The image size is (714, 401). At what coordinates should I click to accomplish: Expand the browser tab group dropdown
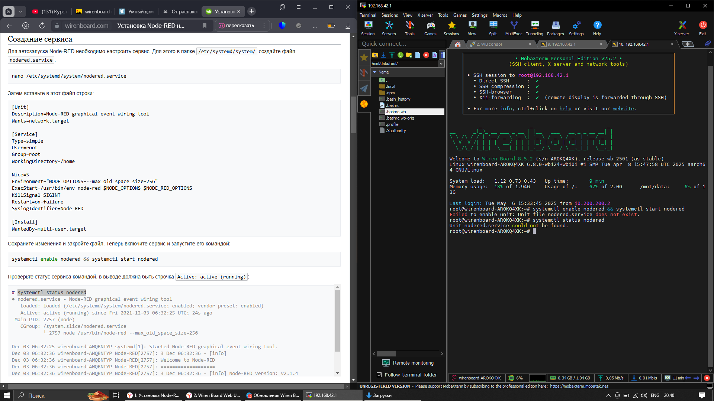click(x=21, y=12)
